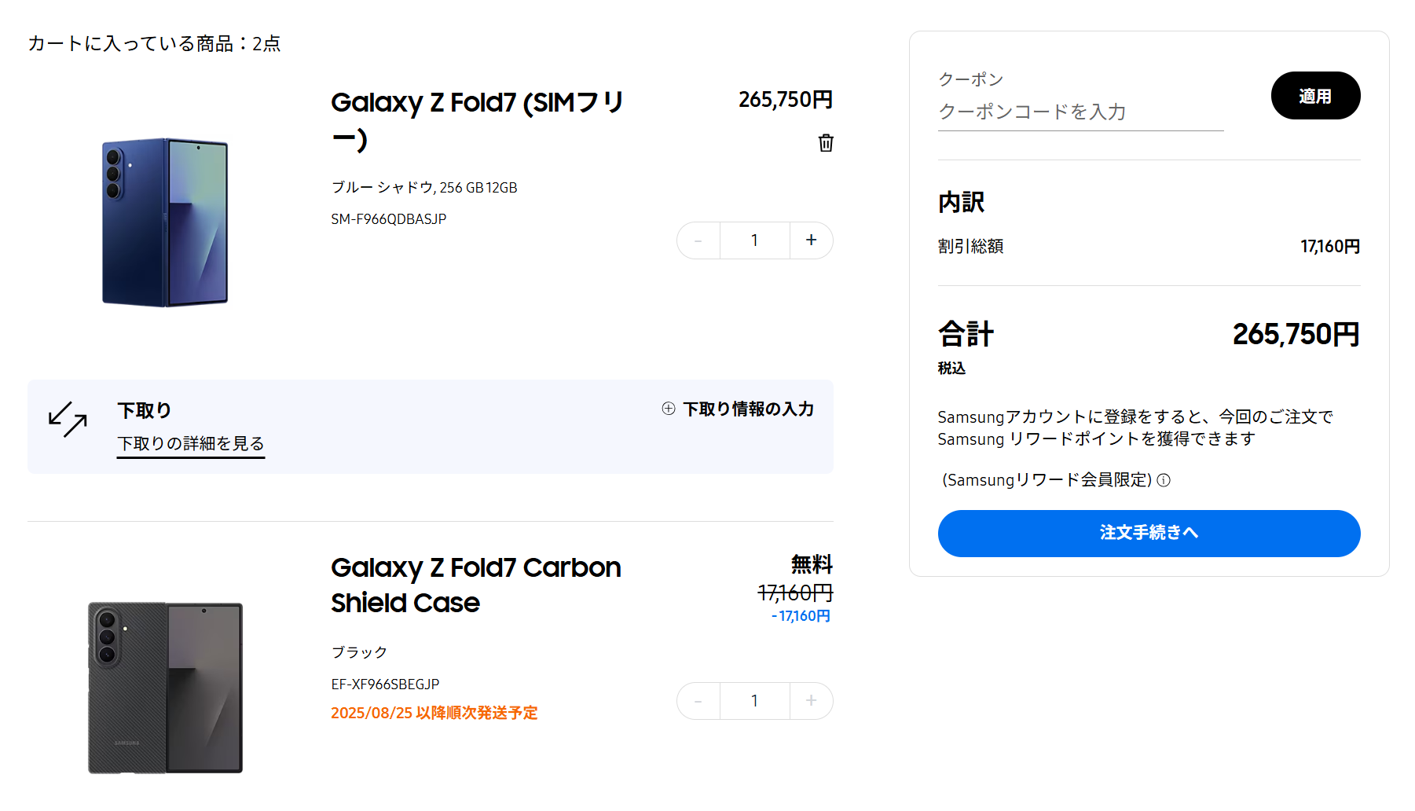The width and height of the screenshot is (1415, 811).
Task: Open info icon next to Samsungリワード会員限定
Action: pyautogui.click(x=1164, y=480)
